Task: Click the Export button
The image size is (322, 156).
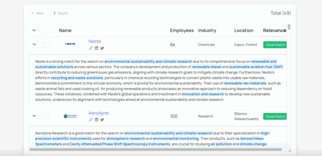Action: coord(61,13)
